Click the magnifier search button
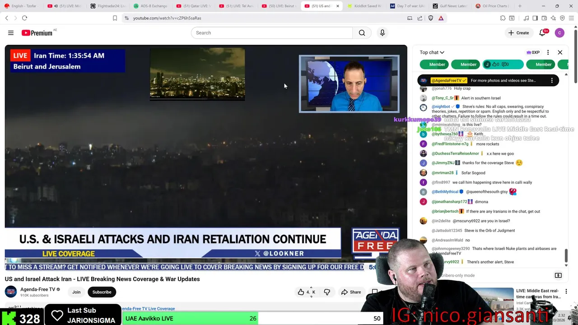 tap(362, 33)
